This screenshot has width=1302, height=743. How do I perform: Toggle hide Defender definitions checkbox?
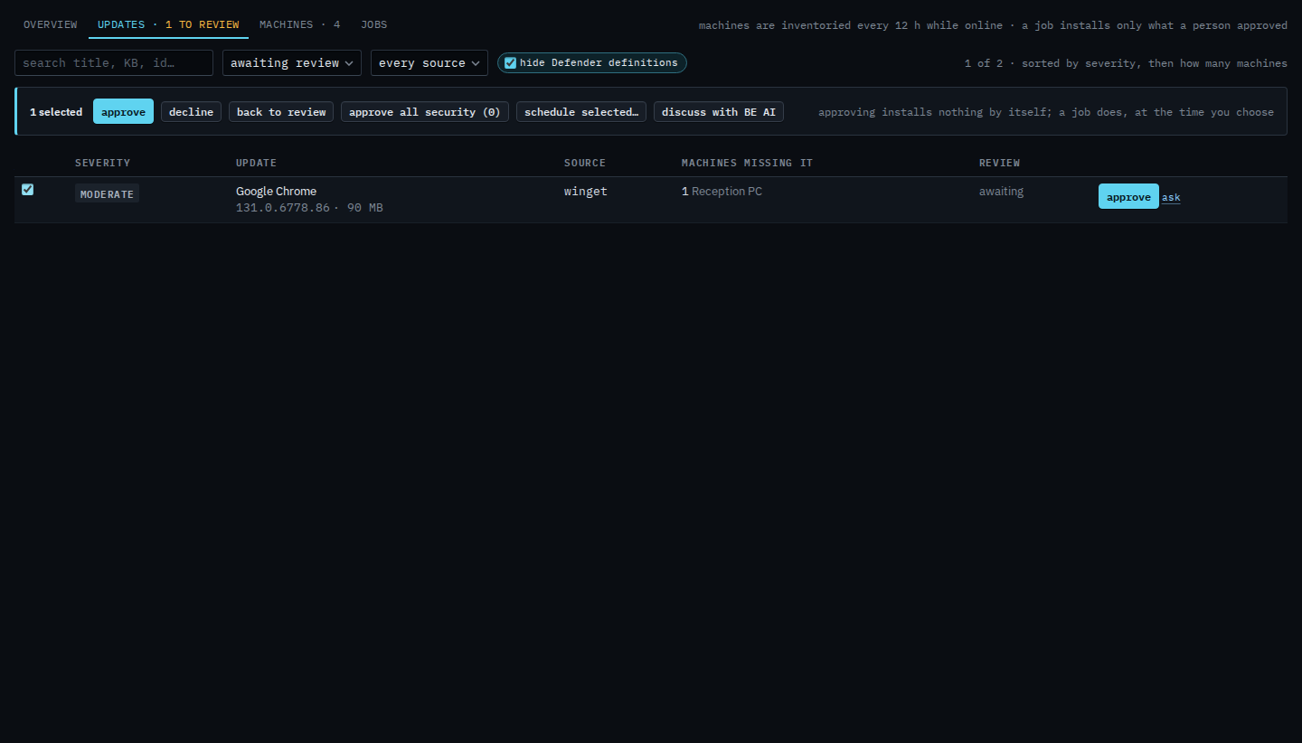pyautogui.click(x=511, y=62)
